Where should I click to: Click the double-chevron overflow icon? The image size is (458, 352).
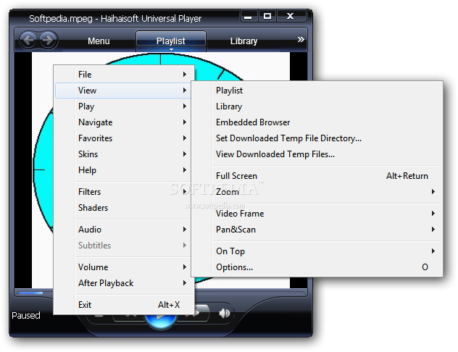click(x=301, y=39)
